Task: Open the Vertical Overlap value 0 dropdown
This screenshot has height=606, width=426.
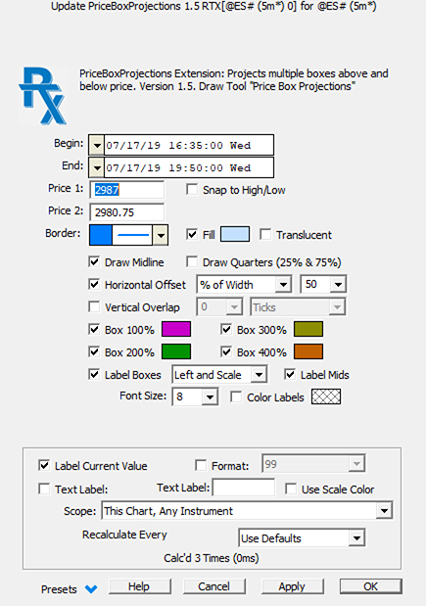Action: (x=220, y=307)
